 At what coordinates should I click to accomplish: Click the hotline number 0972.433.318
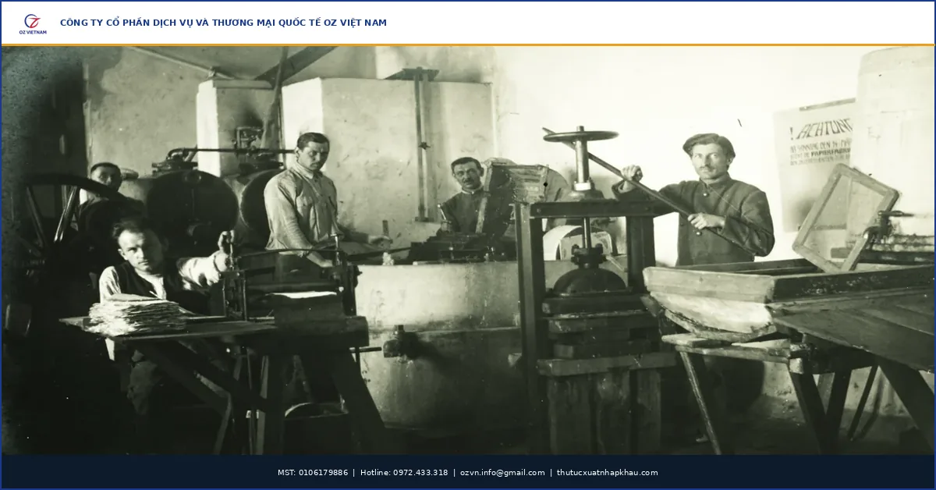[420, 473]
